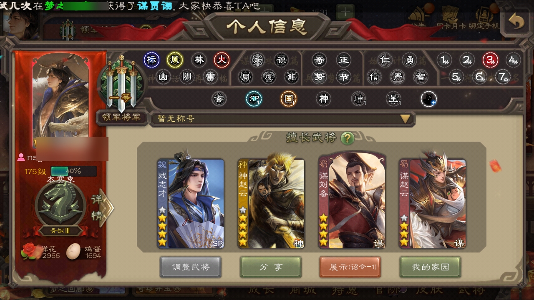The width and height of the screenshot is (534, 300).
Task: Click the 国 orange circle badge
Action: (x=288, y=99)
